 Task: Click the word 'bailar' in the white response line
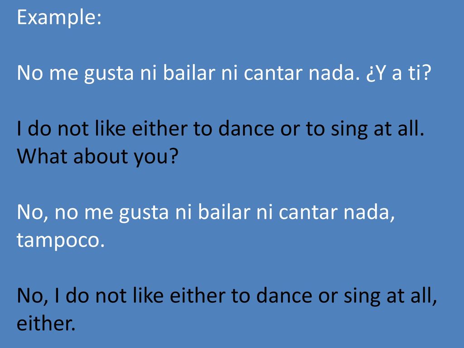click(224, 212)
